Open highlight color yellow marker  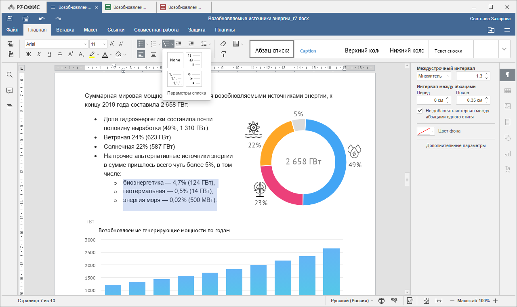click(92, 54)
